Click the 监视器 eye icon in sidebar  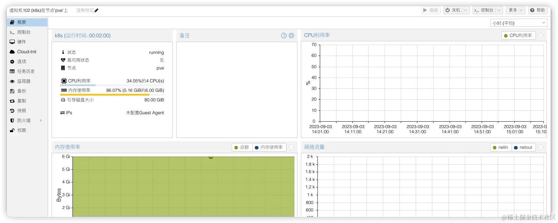(12, 81)
